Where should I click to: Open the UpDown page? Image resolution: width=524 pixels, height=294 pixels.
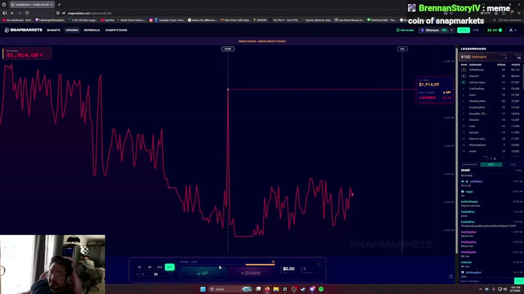(x=72, y=30)
